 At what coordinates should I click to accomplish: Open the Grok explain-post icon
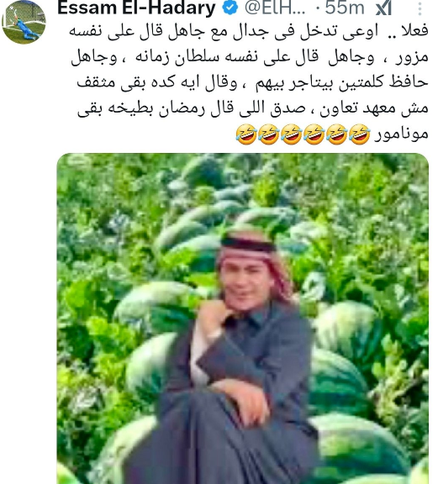tap(383, 8)
